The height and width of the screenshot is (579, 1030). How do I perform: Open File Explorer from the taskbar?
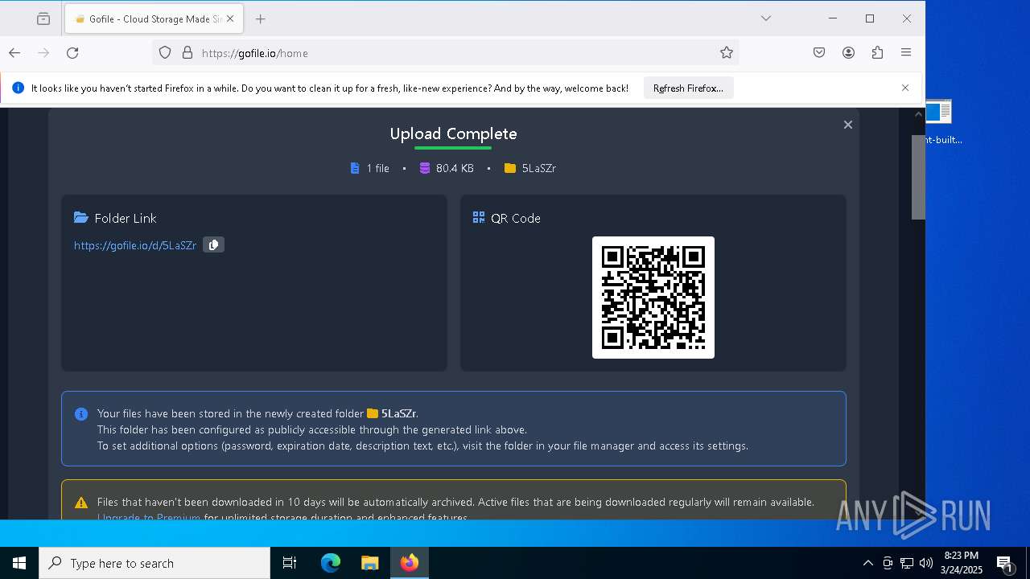(x=370, y=563)
